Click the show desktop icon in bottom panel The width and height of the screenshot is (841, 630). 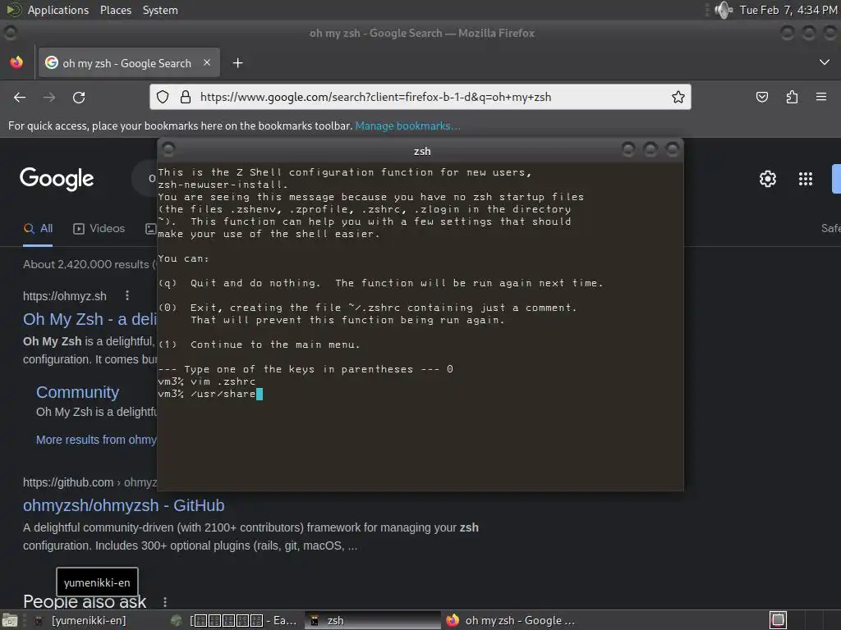[x=10, y=620]
